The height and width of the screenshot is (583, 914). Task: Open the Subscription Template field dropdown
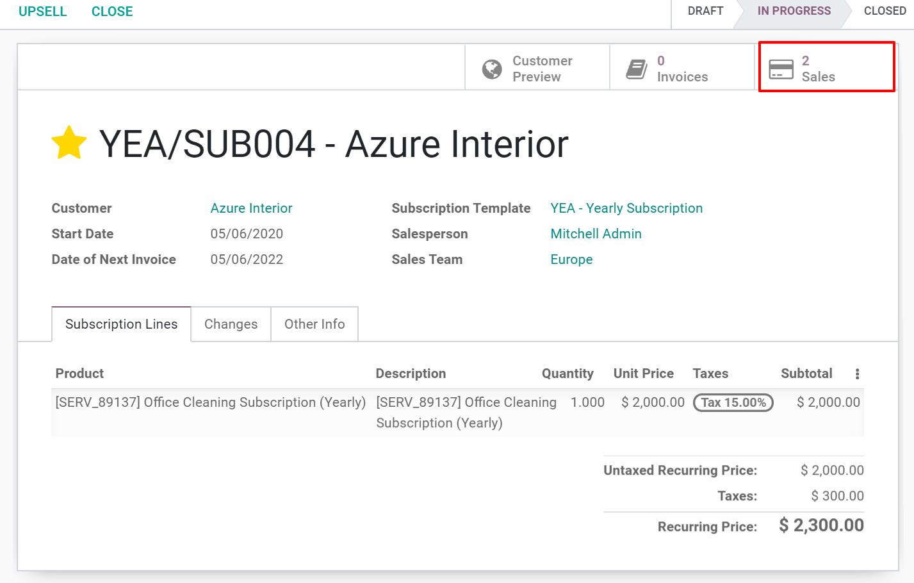pos(626,208)
